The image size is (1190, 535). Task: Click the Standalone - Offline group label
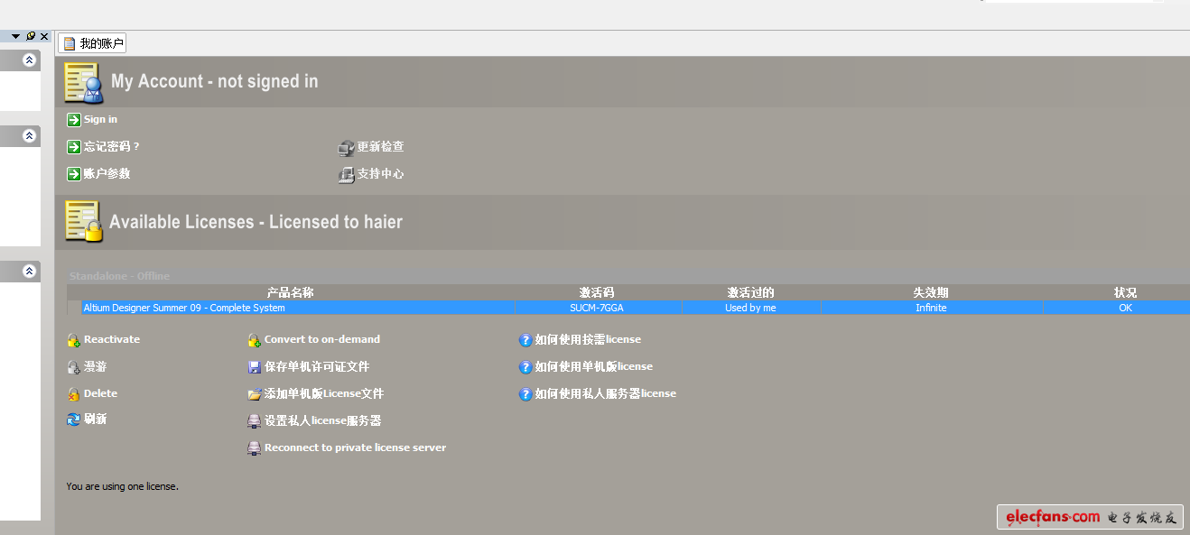119,276
